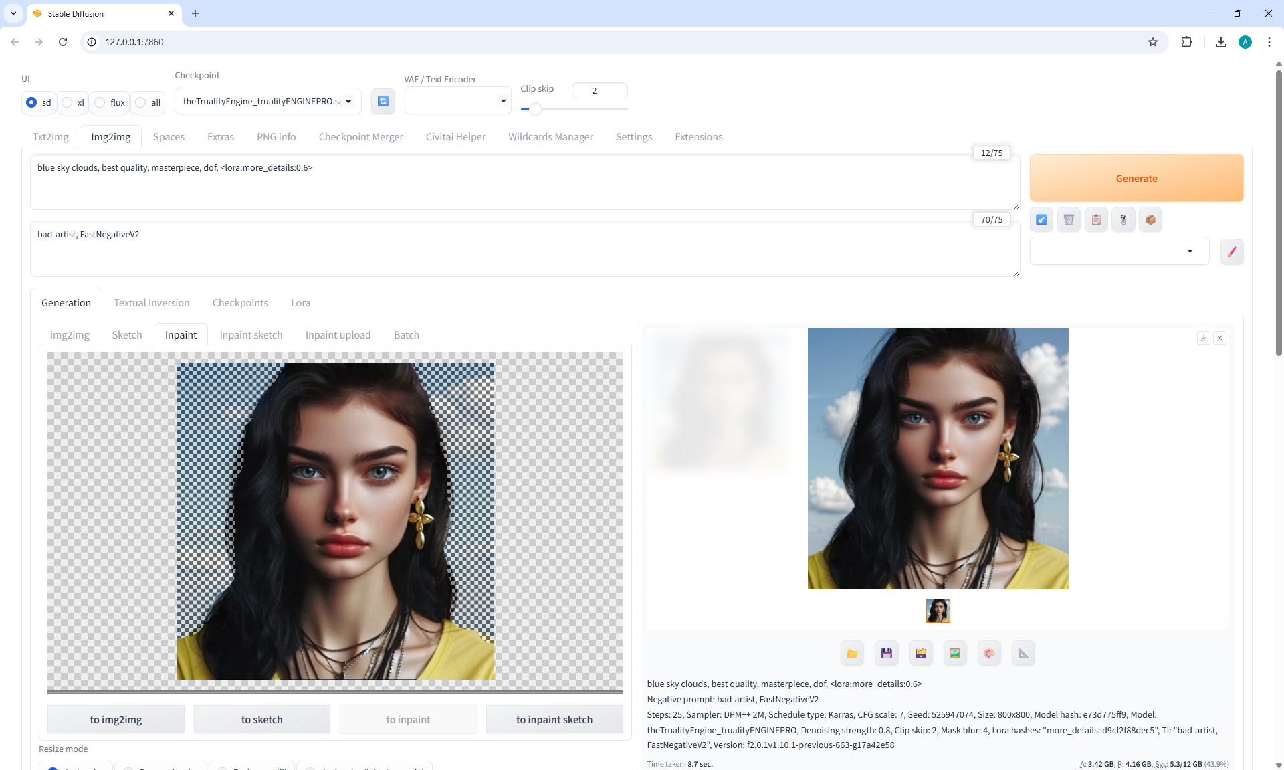Select the flux UI radio button

click(100, 102)
